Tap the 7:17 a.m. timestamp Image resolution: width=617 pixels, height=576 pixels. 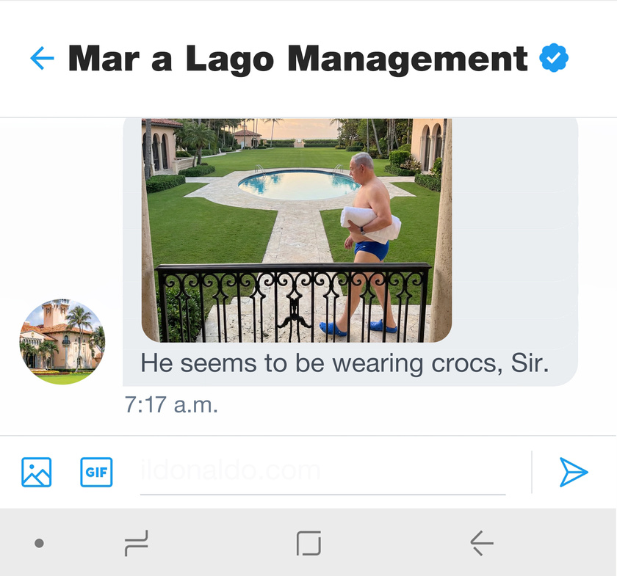(x=171, y=405)
